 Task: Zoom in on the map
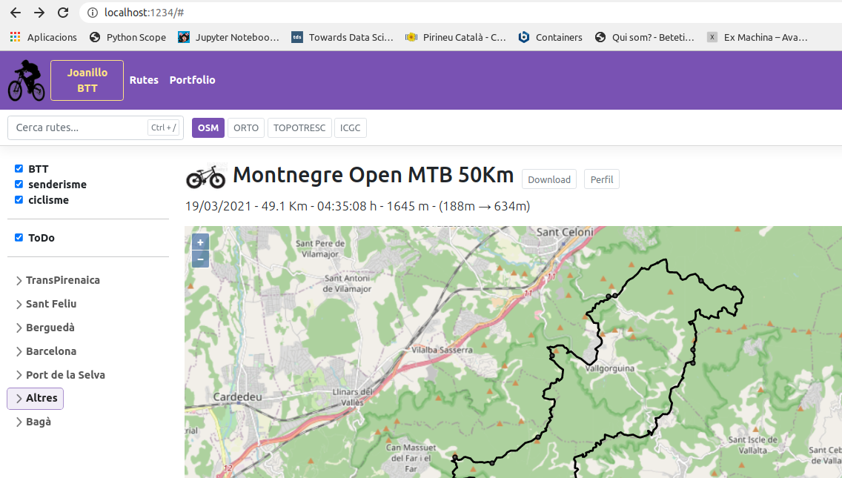click(200, 242)
